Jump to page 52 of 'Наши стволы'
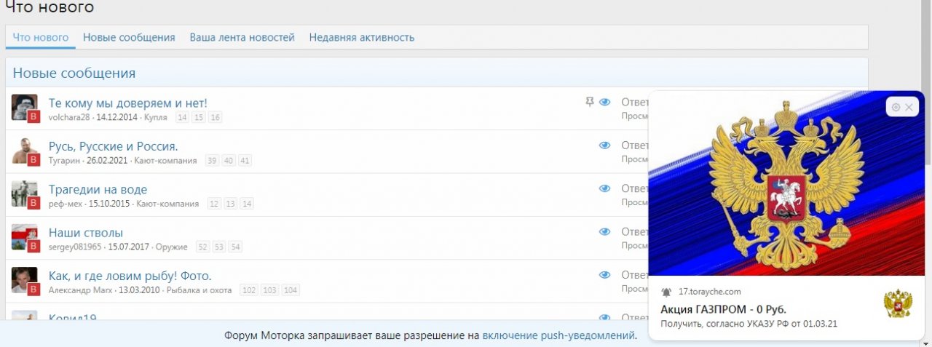The image size is (932, 347). (x=202, y=247)
